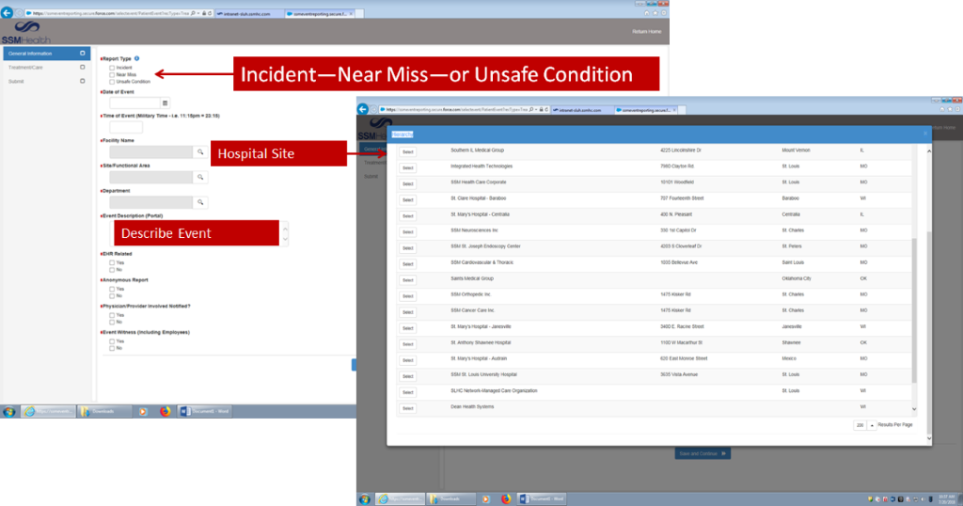Check Yes under Physician/Provider Involved Notified
Image resolution: width=963 pixels, height=506 pixels.
click(112, 315)
